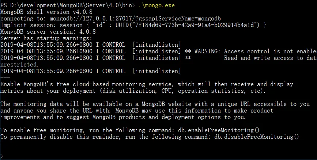Image resolution: width=317 pixels, height=160 pixels.
Task: Click the dashed separator below the disable reminder
Action: [x=5, y=143]
